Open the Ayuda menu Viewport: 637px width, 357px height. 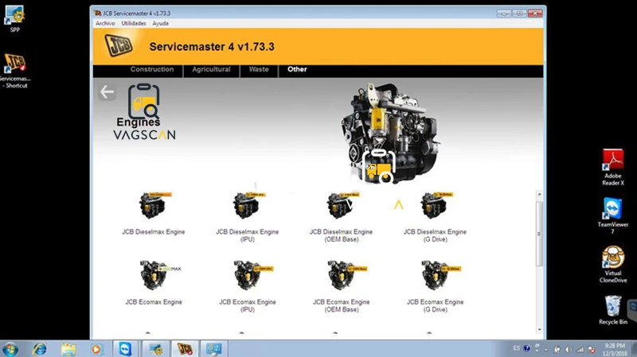tap(161, 24)
